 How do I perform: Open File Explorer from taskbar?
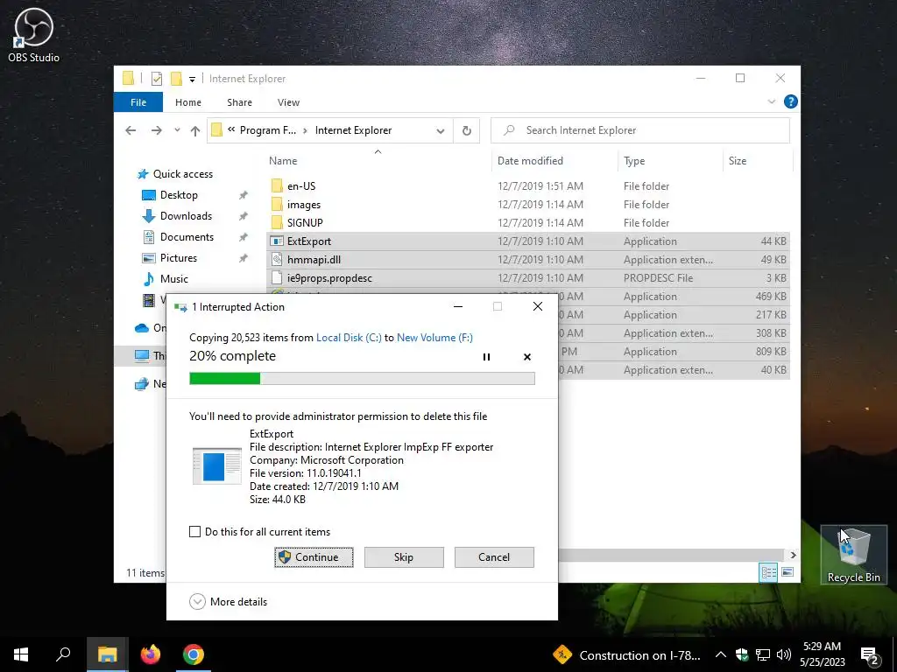[x=107, y=654]
